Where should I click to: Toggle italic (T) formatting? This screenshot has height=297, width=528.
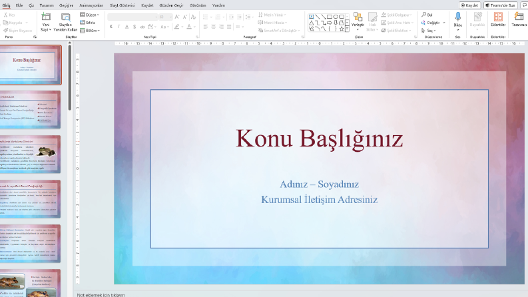click(x=119, y=27)
